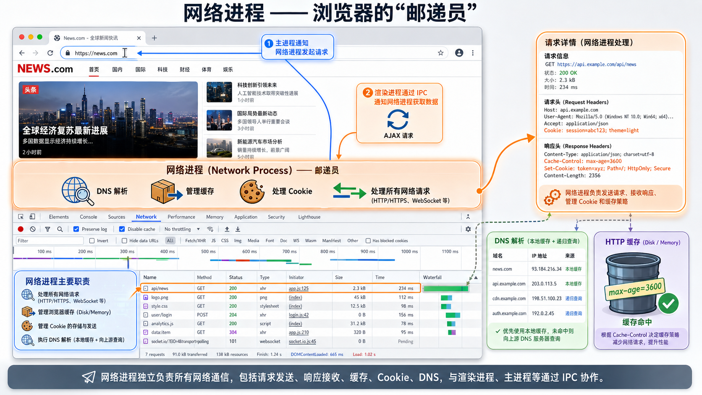
Task: Clear the network log
Action: [x=33, y=229]
